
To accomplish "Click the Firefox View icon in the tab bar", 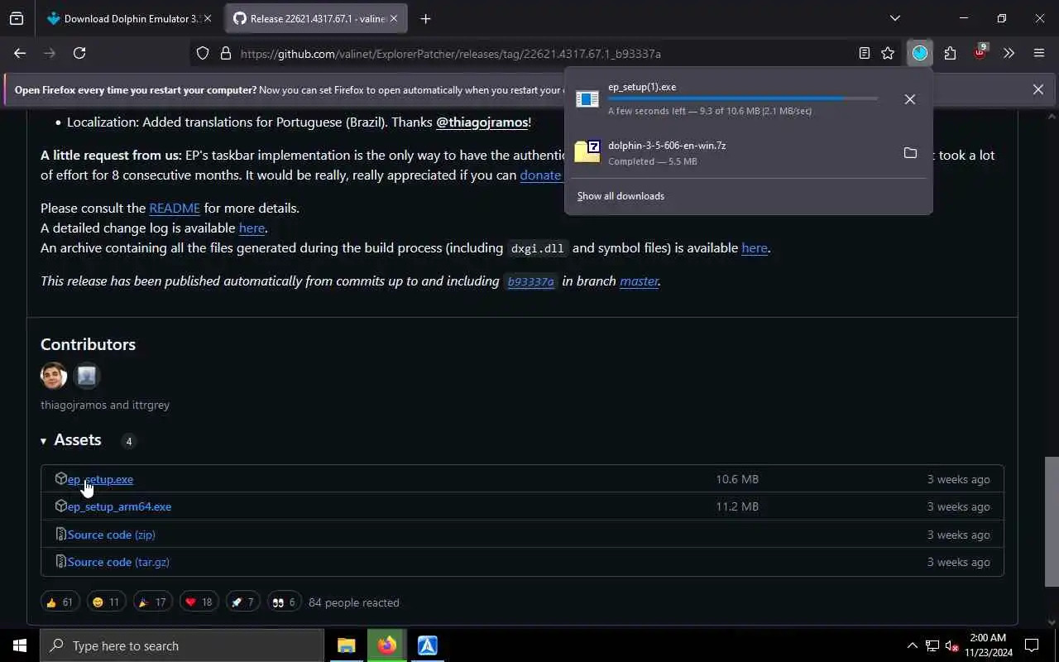I will 17,18.
